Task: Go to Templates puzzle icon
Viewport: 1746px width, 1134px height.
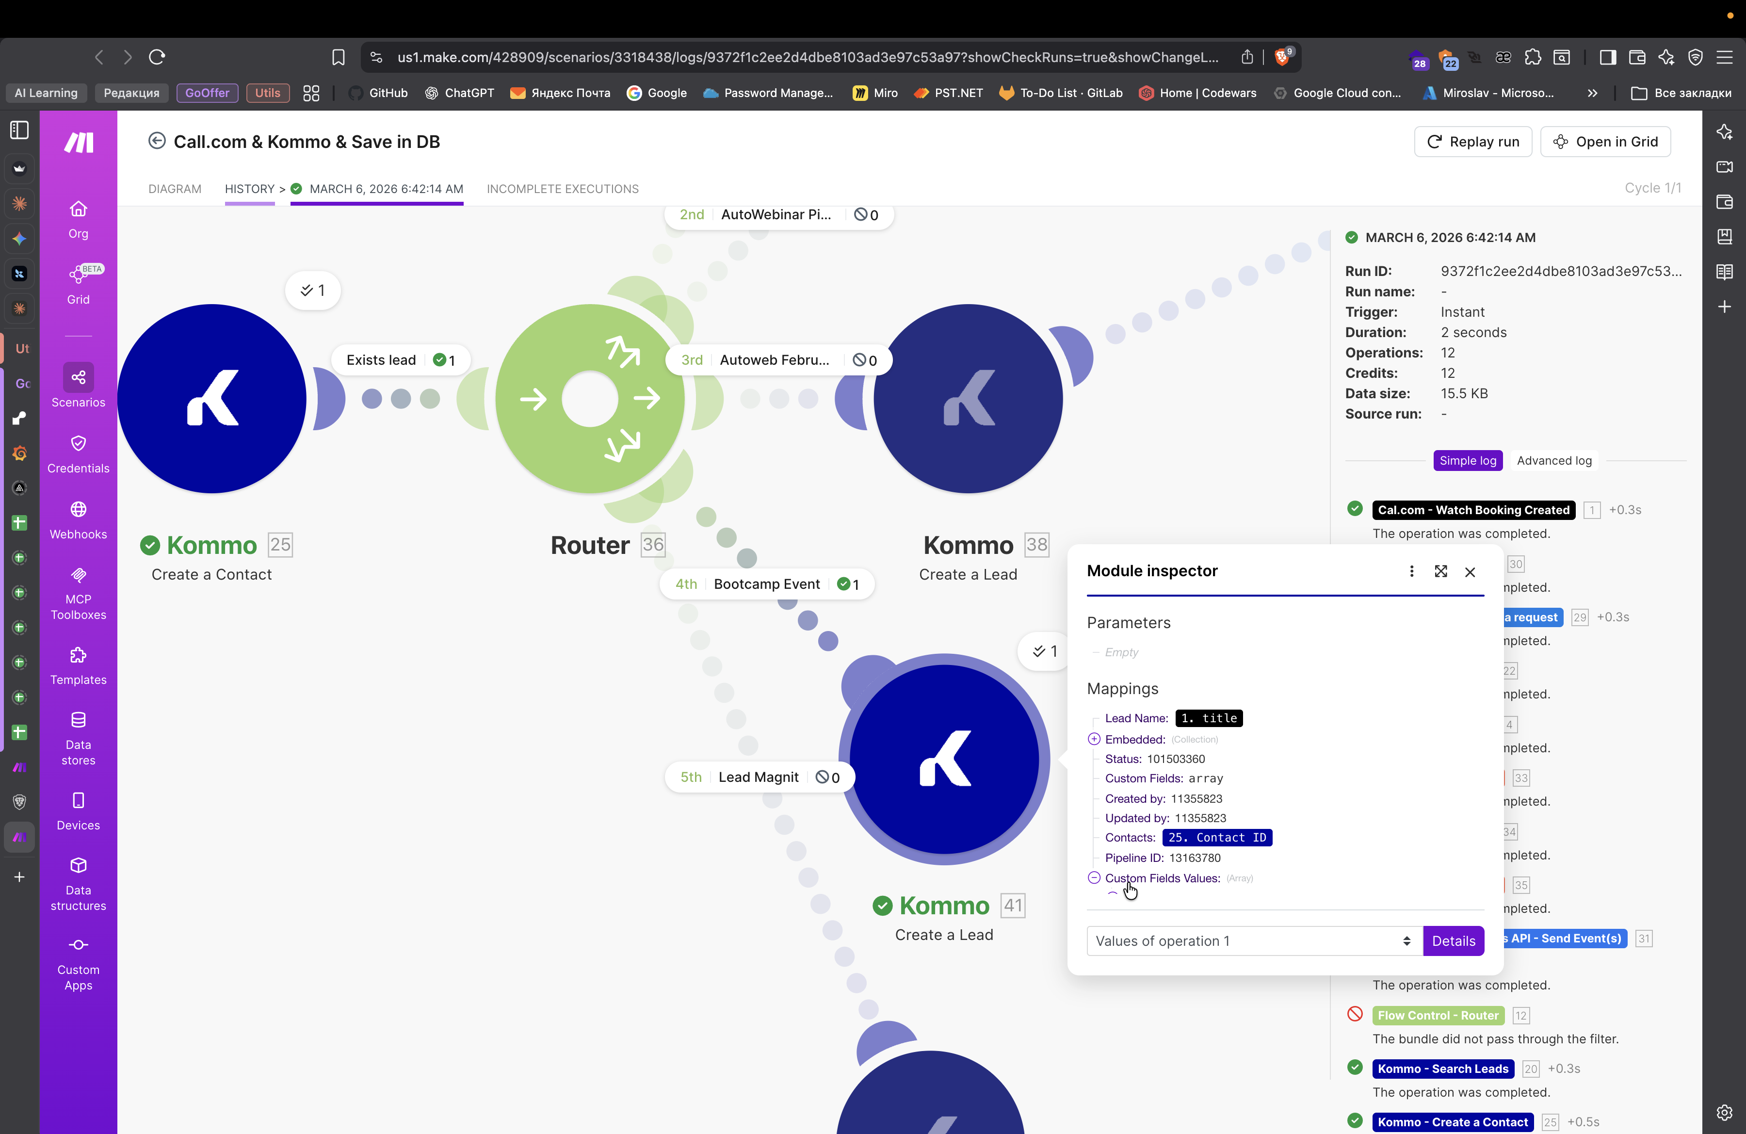Action: [x=78, y=656]
